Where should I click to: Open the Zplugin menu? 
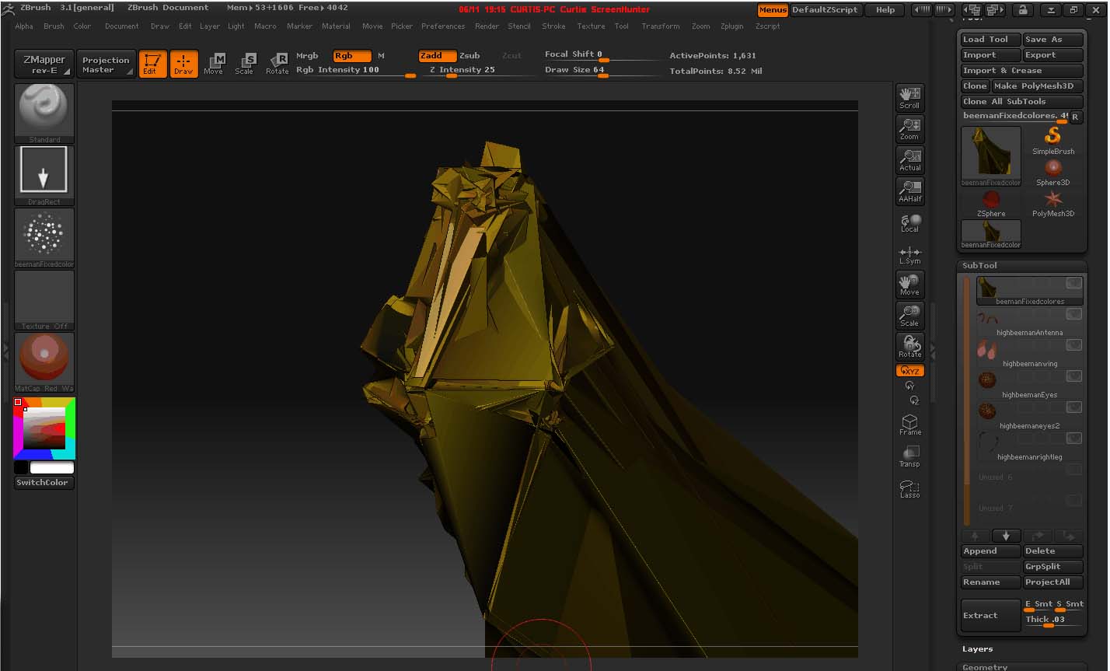[x=731, y=26]
